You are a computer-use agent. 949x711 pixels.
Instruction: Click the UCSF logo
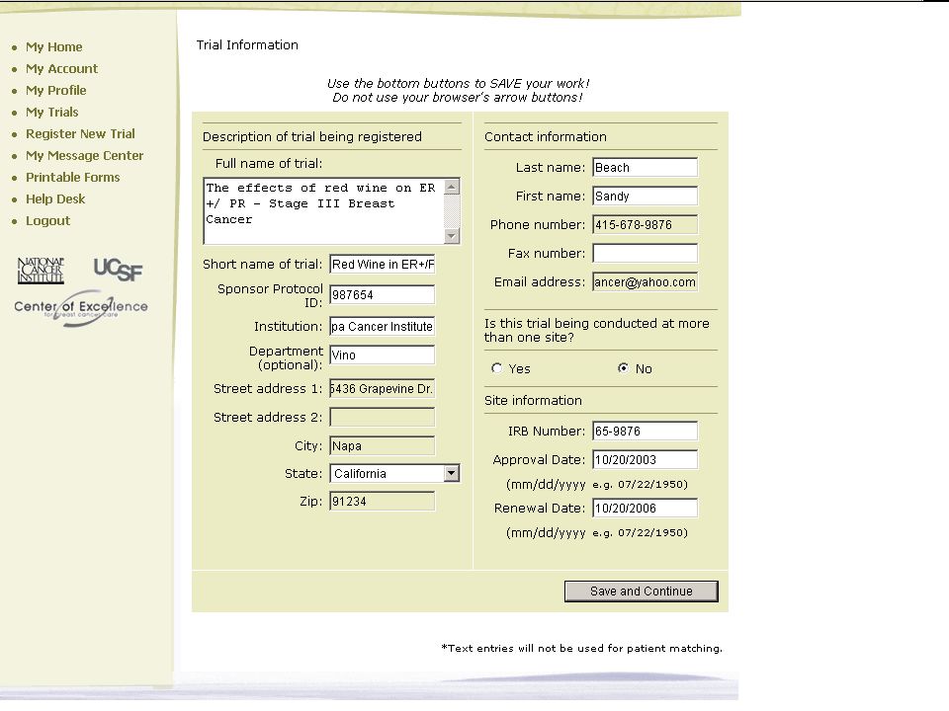click(x=118, y=270)
